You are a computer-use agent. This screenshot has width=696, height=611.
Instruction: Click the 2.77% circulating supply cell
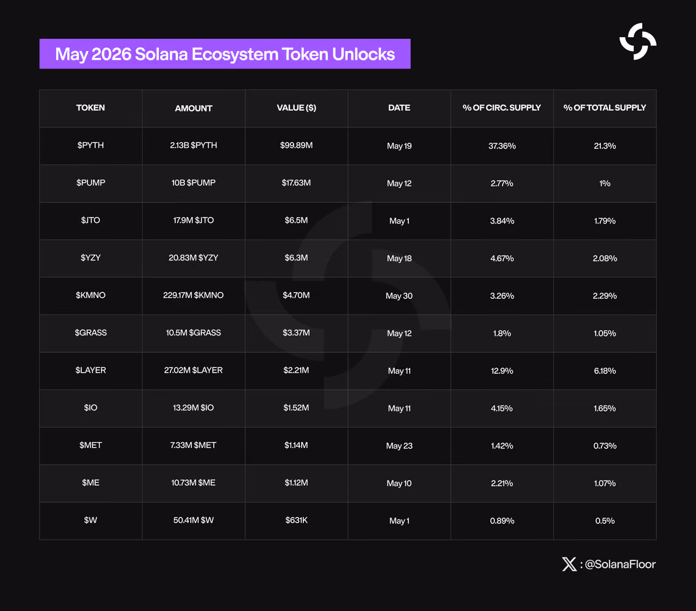(502, 183)
